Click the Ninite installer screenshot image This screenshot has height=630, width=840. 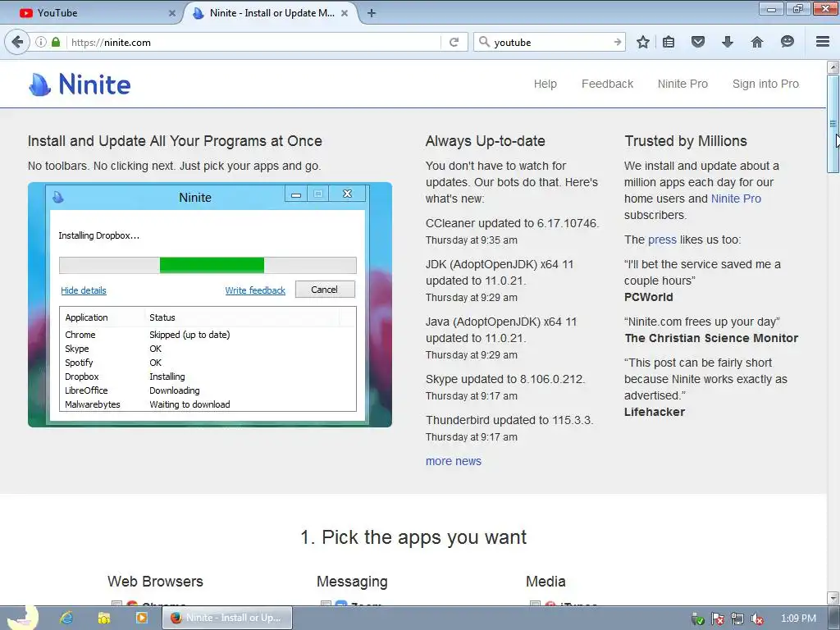[210, 304]
